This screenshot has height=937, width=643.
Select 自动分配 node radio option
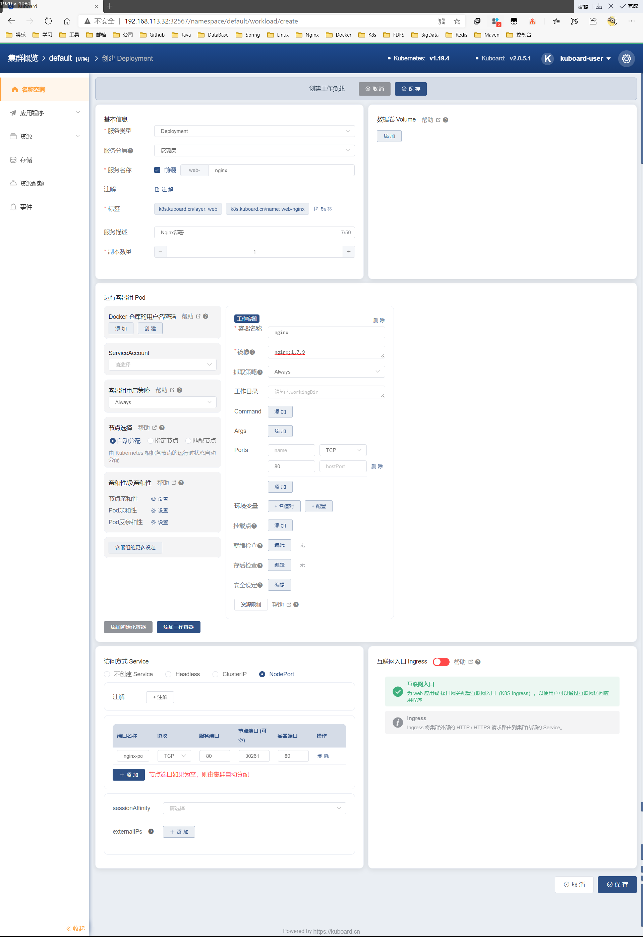point(113,440)
